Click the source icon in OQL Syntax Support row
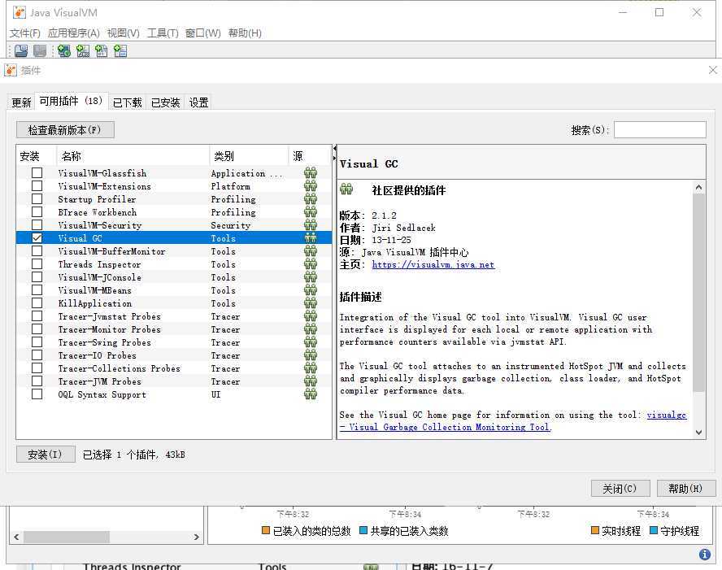The image size is (722, 570). (x=311, y=394)
